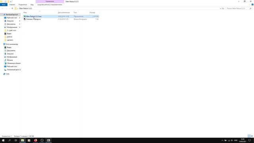Collapse the ribbon with the chevron
Image resolution: width=254 pixels, height=143 pixels.
[250, 4]
